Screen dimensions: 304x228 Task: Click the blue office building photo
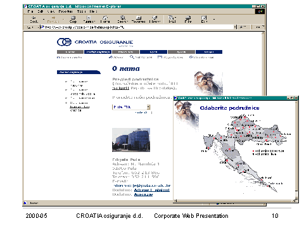click(x=131, y=140)
